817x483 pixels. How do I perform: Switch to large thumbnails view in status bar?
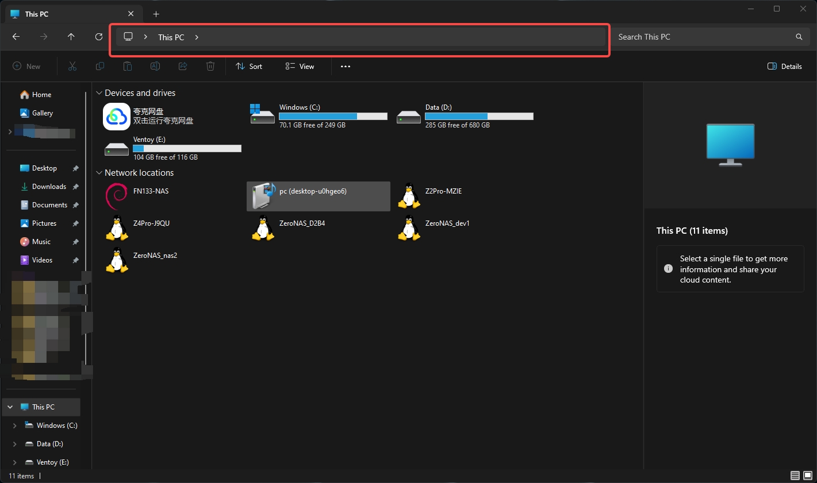click(808, 476)
